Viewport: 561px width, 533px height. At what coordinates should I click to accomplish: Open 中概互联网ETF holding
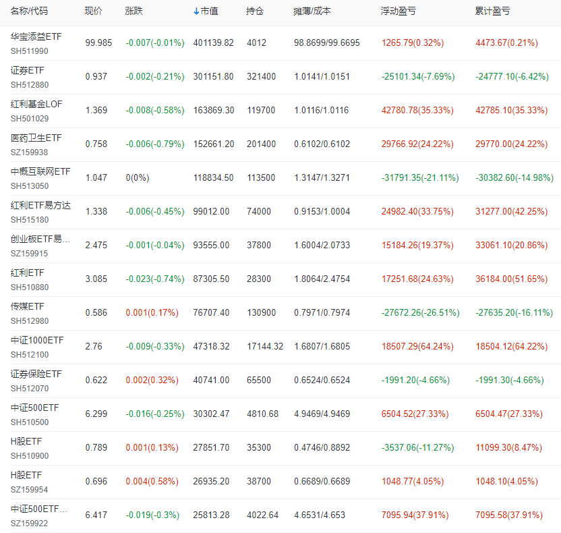[x=40, y=171]
